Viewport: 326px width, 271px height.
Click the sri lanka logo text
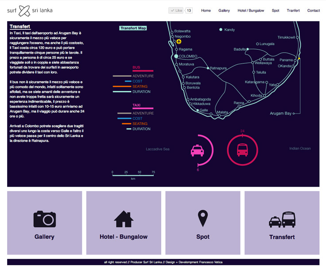click(x=42, y=10)
